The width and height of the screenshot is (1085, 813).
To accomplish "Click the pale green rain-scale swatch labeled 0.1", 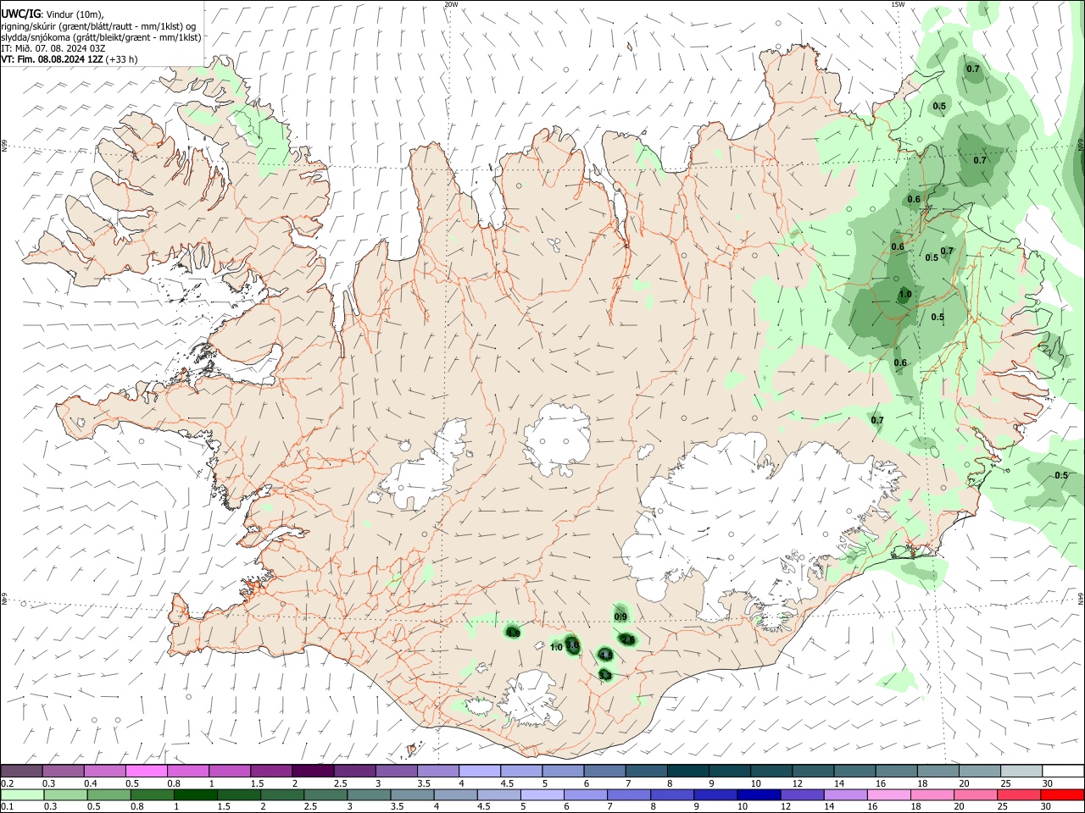I will point(21,794).
